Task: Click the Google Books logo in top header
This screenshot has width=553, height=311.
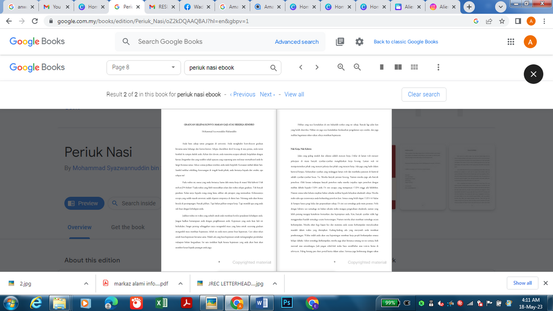Action: (37, 41)
